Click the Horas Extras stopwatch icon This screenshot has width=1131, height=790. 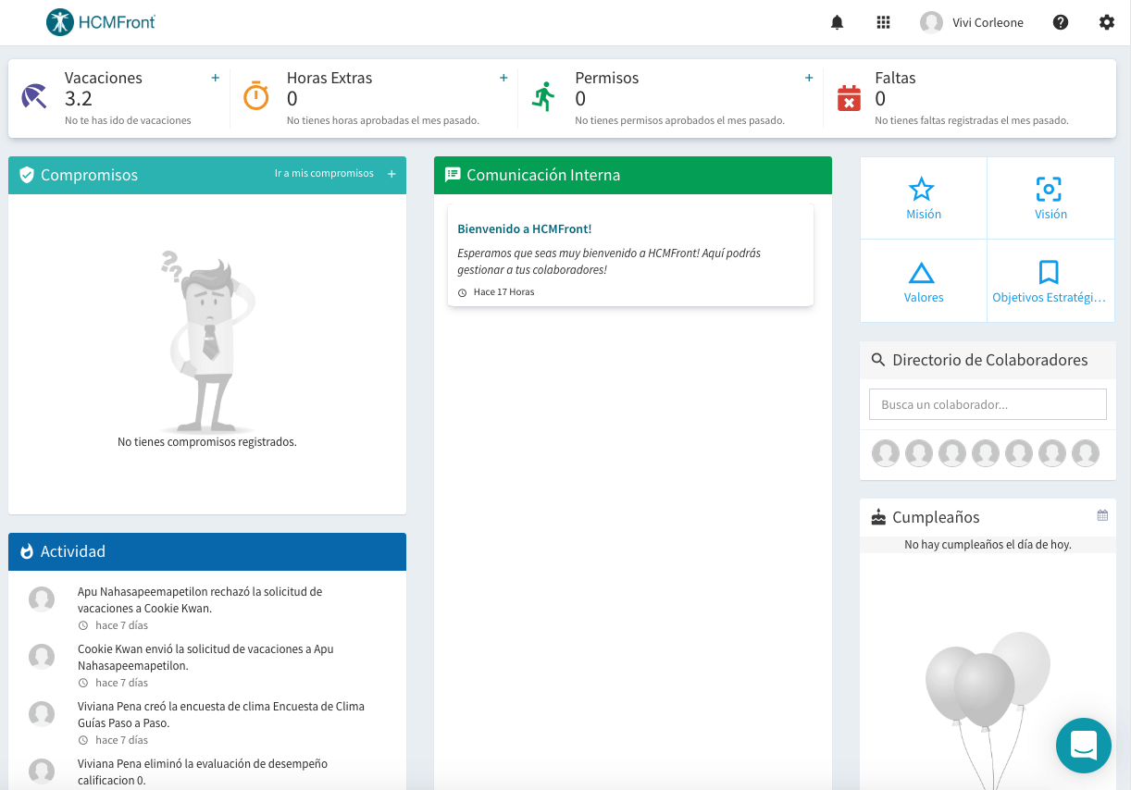(x=255, y=93)
